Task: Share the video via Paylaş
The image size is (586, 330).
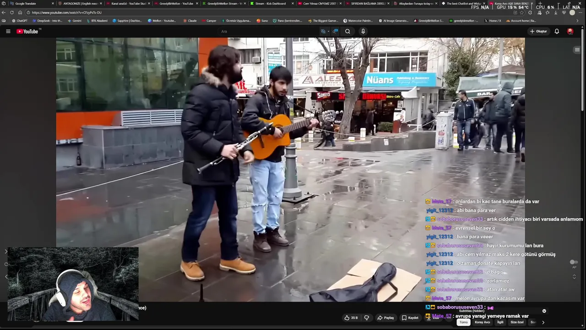Action: coord(385,318)
